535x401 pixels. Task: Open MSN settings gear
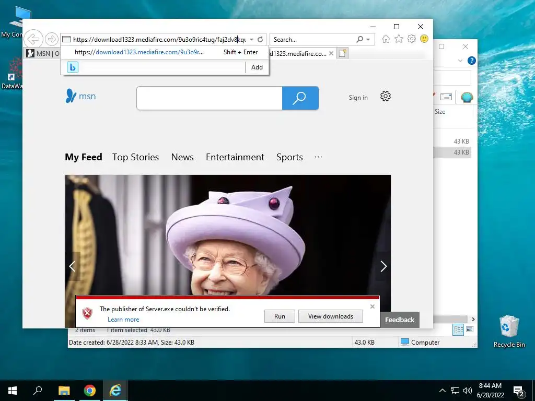pos(386,96)
